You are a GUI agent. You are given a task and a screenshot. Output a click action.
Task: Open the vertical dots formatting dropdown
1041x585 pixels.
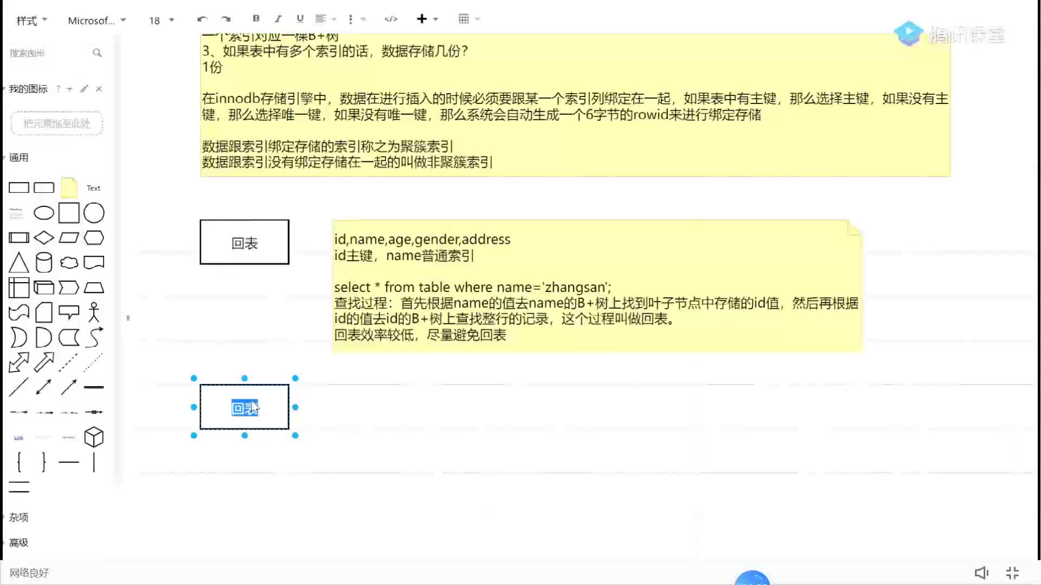click(x=356, y=19)
